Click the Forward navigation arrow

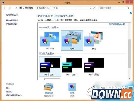point(9,8)
